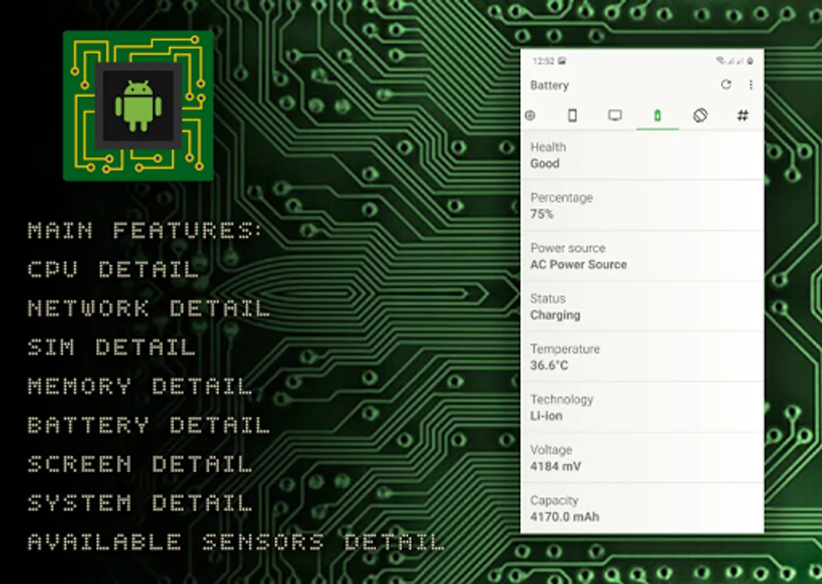The height and width of the screenshot is (584, 822).
Task: Select the Percentage 75% row
Action: [x=642, y=206]
